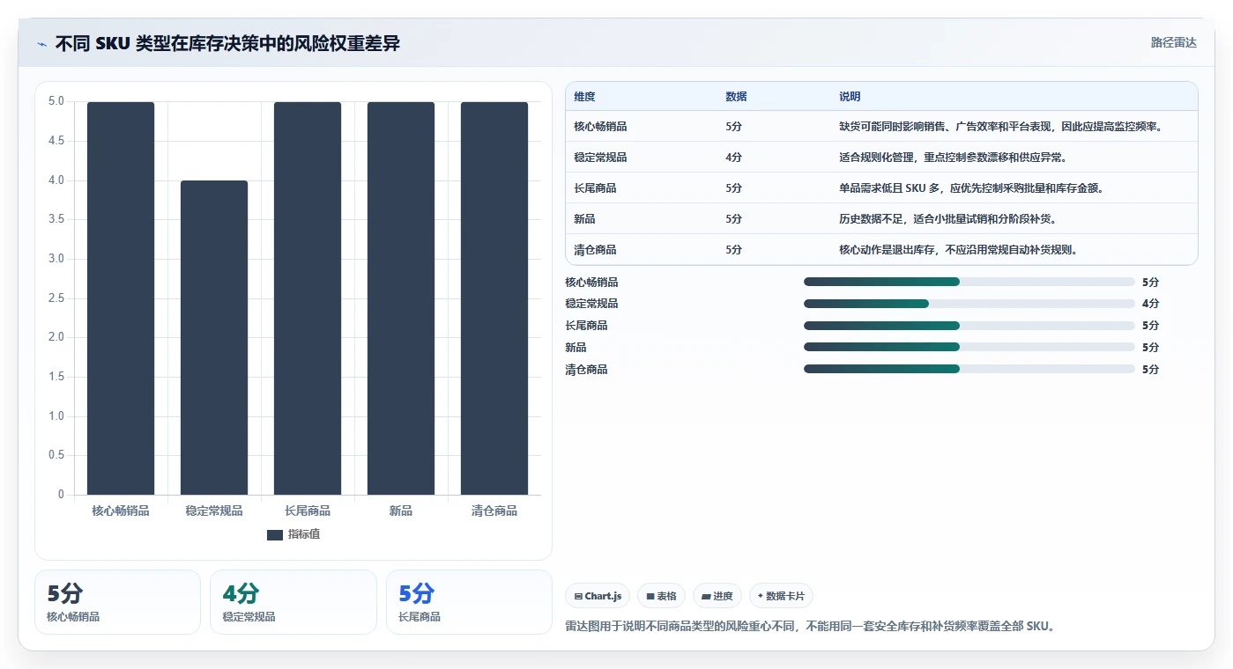
Task: Click the 新品 bar in the chart
Action: pyautogui.click(x=401, y=298)
